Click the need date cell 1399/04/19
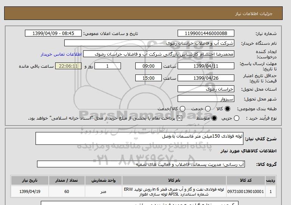The height and width of the screenshot is (205, 291). click(30, 191)
